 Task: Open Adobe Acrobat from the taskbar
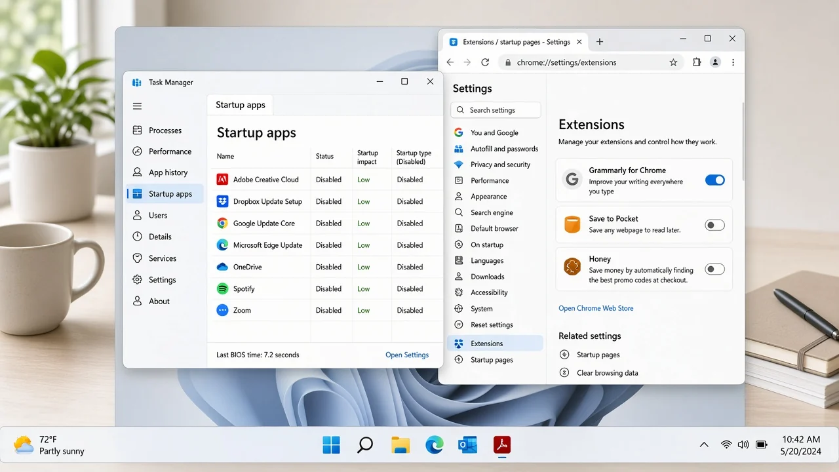tap(502, 445)
